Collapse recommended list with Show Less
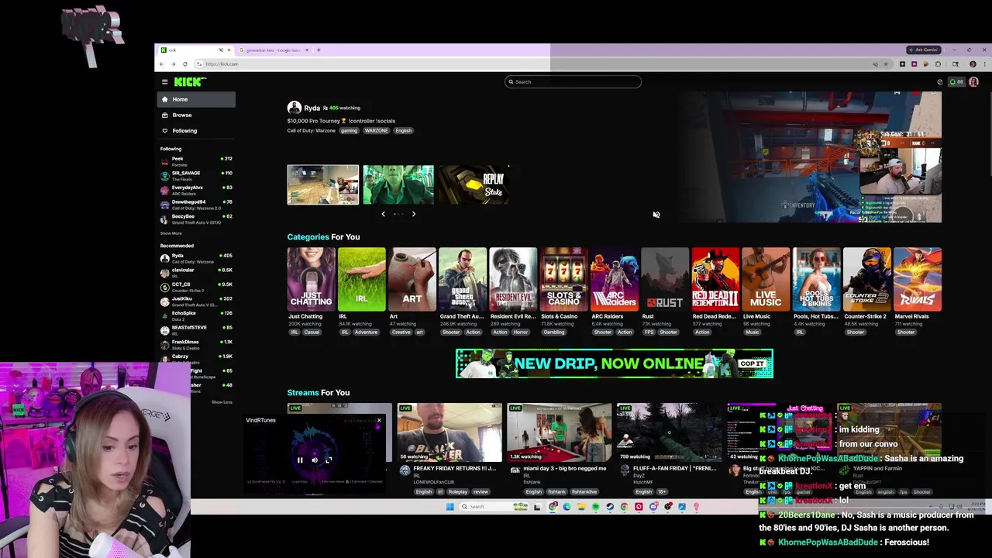This screenshot has width=992, height=558. (222, 402)
